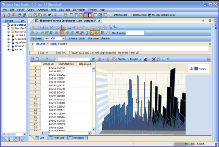The width and height of the screenshot is (219, 147).
Task: Click the informix-dbs folder shortcut
Action: (x=119, y=15)
